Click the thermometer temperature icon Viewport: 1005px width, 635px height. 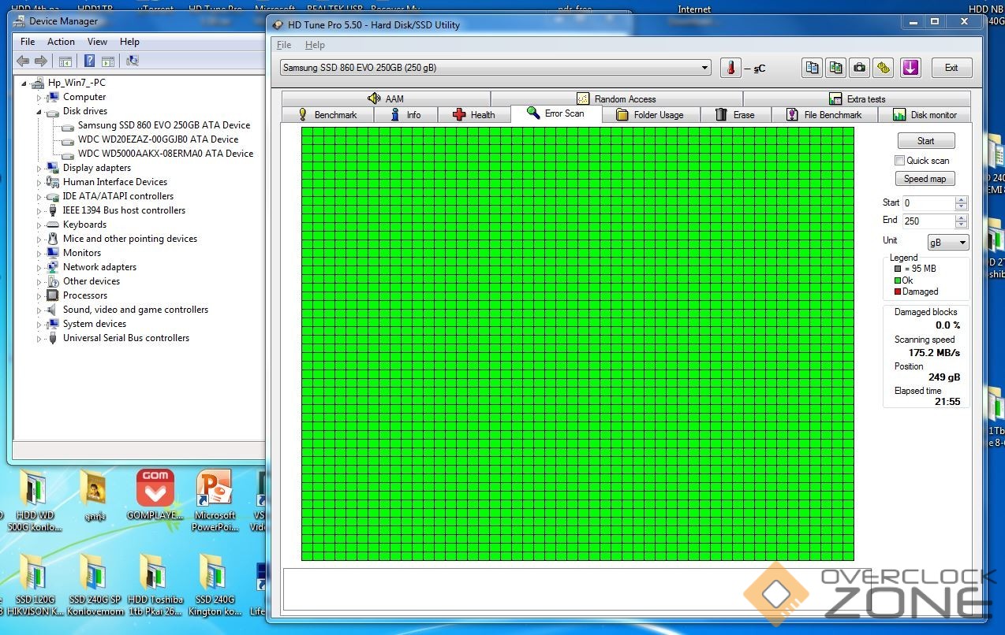coord(730,68)
